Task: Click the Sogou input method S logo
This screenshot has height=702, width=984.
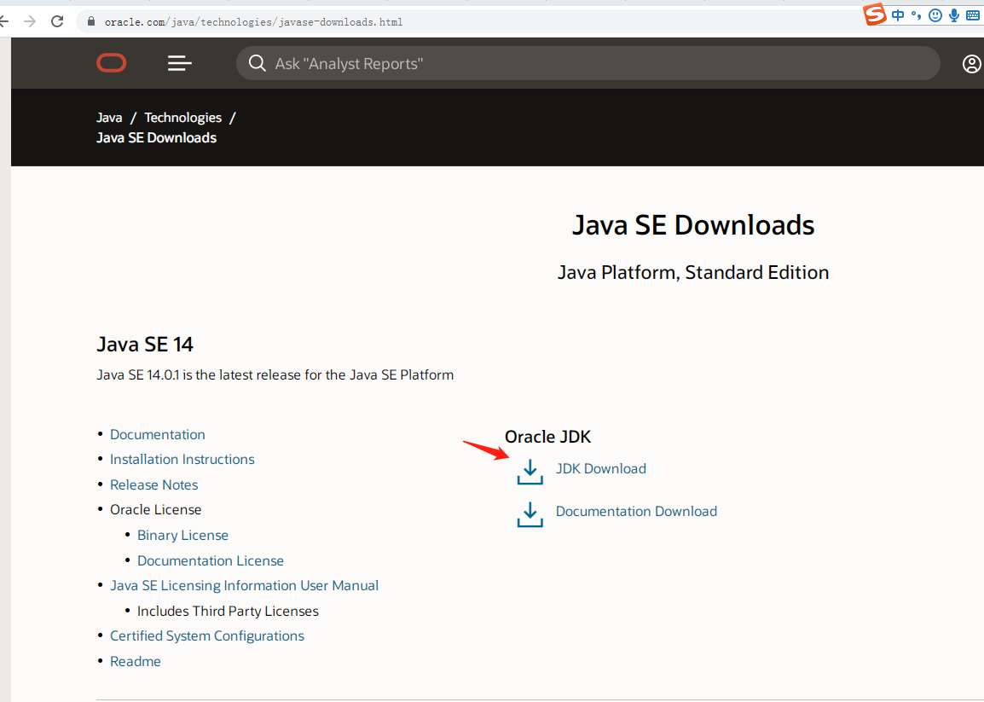Action: click(875, 15)
